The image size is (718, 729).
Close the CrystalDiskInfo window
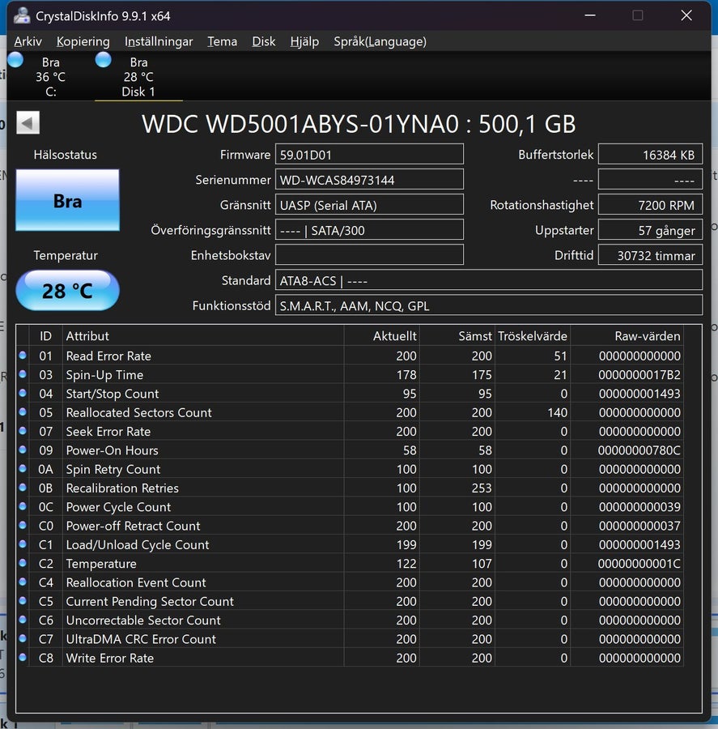point(686,15)
